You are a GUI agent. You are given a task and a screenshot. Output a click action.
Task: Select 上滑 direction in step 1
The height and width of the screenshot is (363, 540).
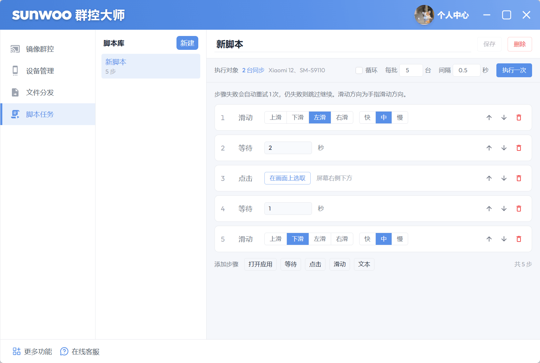tap(276, 117)
